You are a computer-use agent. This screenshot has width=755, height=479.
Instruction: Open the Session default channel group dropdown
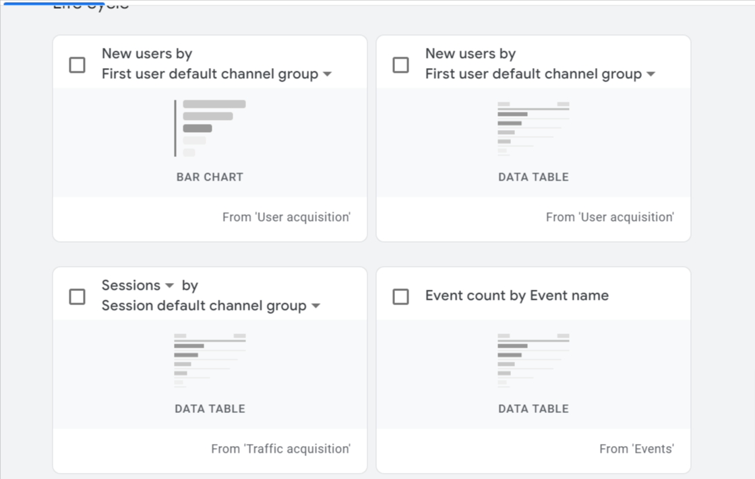click(315, 307)
